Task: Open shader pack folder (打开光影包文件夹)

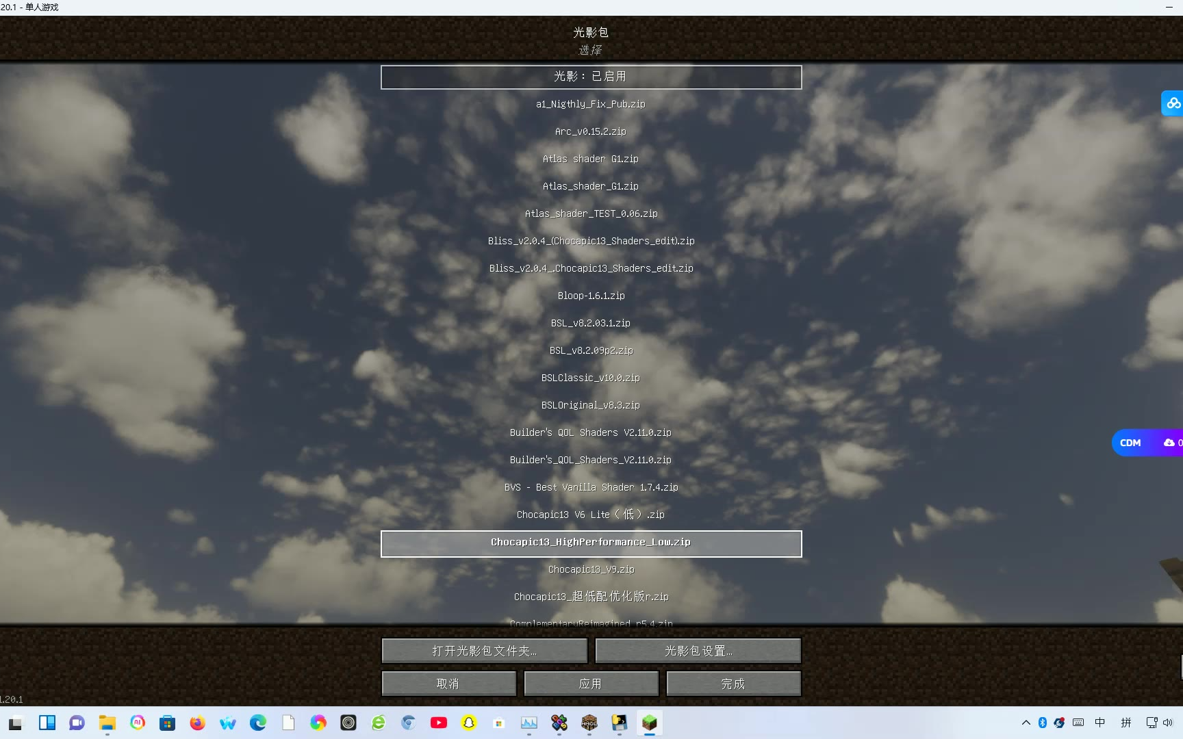Action: (485, 651)
